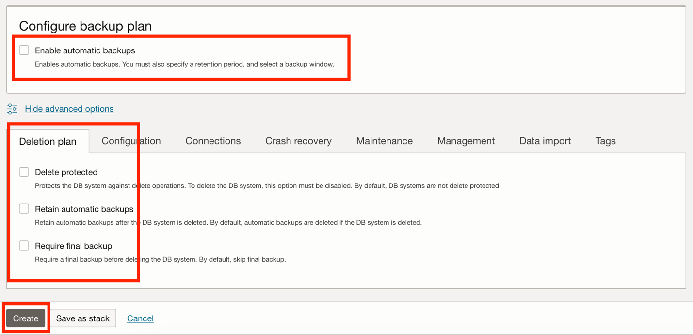Switch to the Maintenance tab
Screen dimensions: 693x335
(384, 141)
